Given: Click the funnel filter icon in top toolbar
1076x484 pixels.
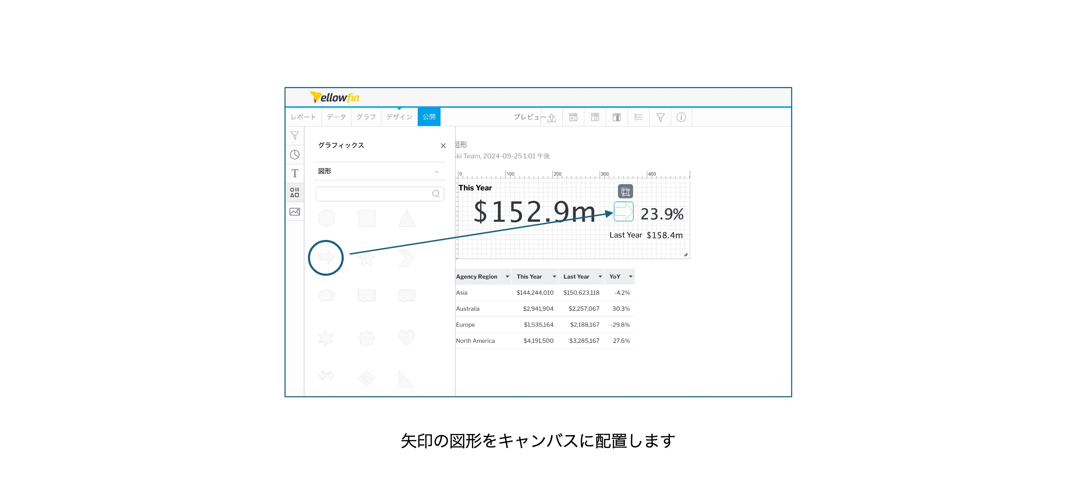Looking at the screenshot, I should coord(660,117).
